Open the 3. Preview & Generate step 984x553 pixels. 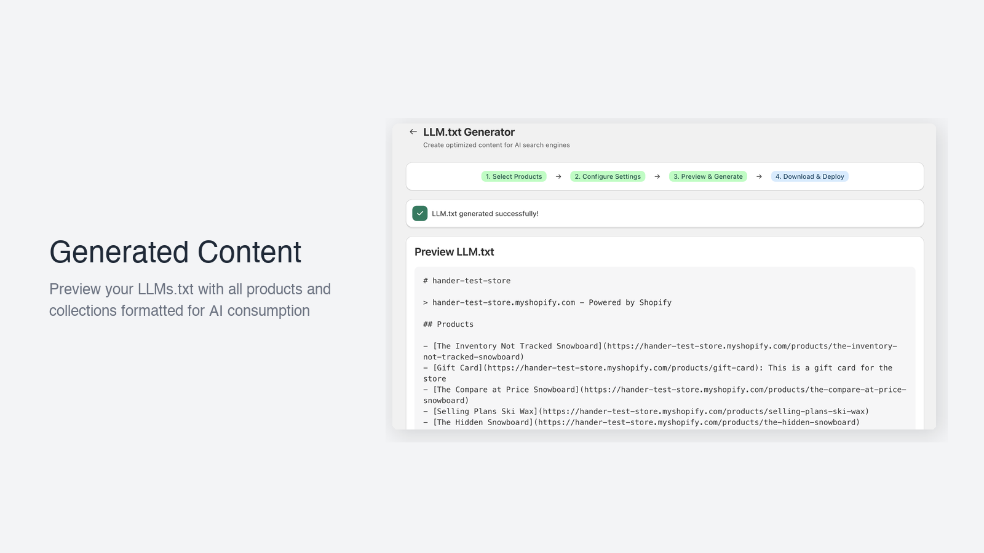tap(707, 176)
